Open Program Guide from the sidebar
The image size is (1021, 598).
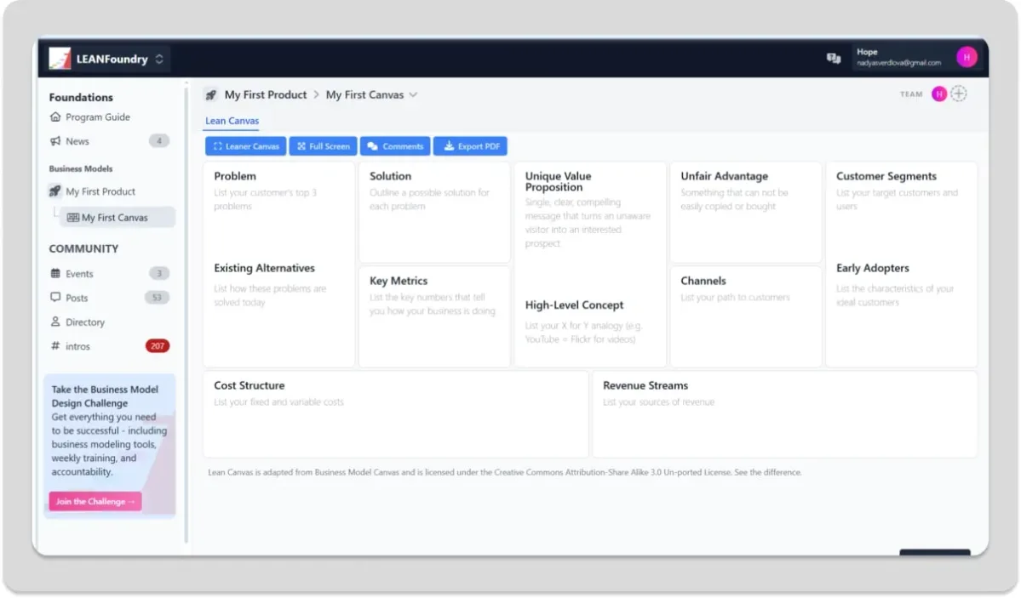pyautogui.click(x=97, y=117)
